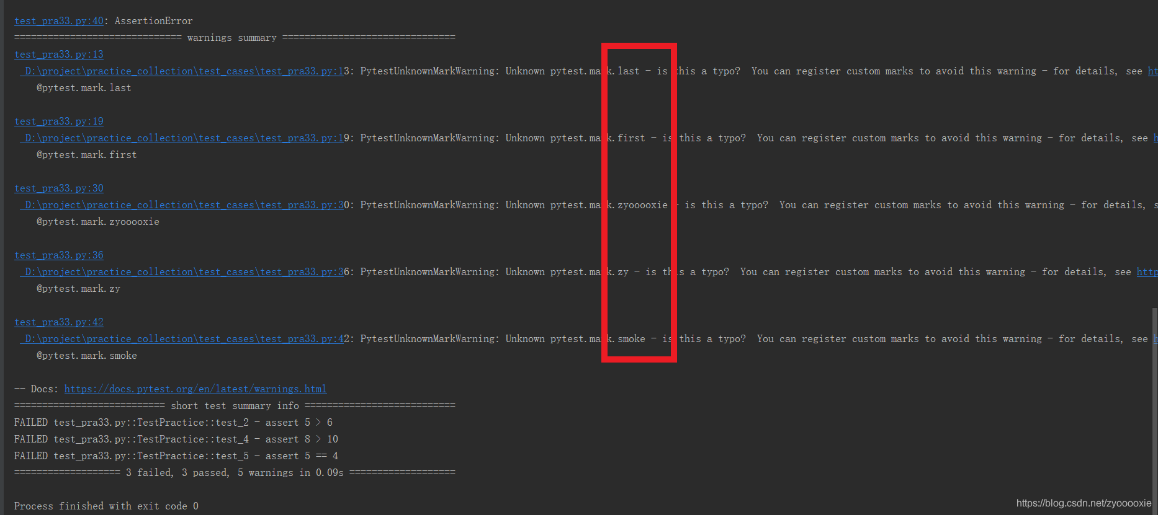Screen dimensions: 1158x515
Task: Open the details link on the zy warning line
Action: 1147,272
